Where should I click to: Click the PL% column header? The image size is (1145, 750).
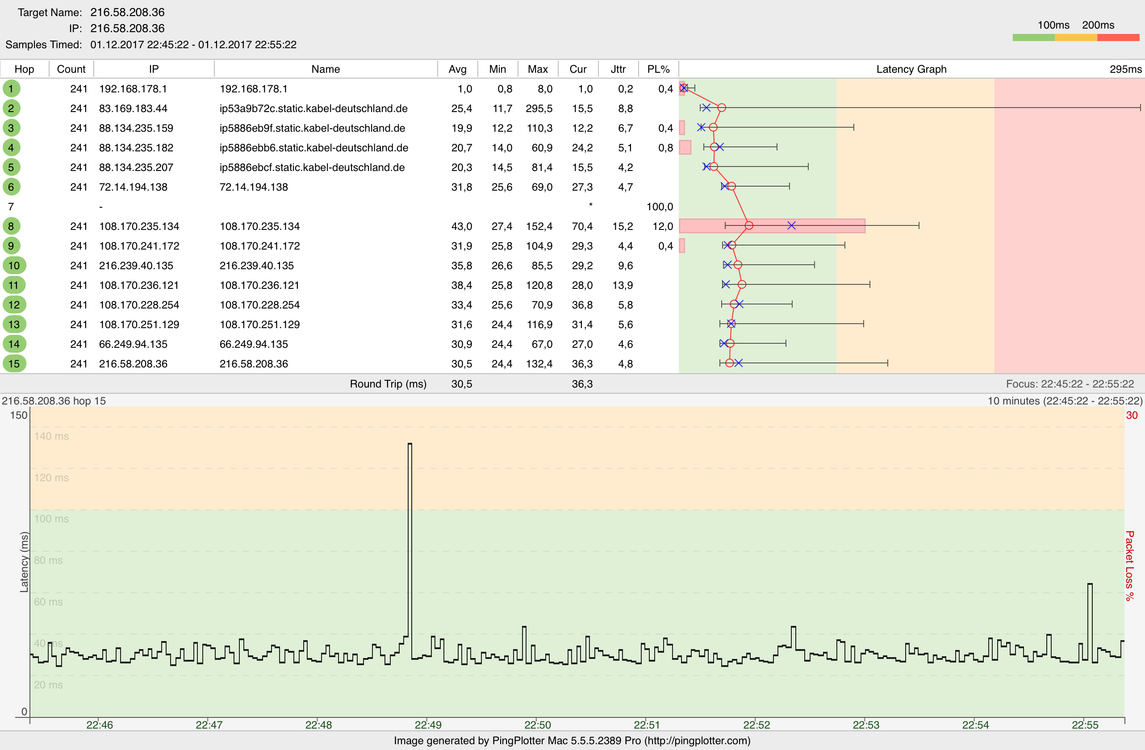tap(659, 69)
